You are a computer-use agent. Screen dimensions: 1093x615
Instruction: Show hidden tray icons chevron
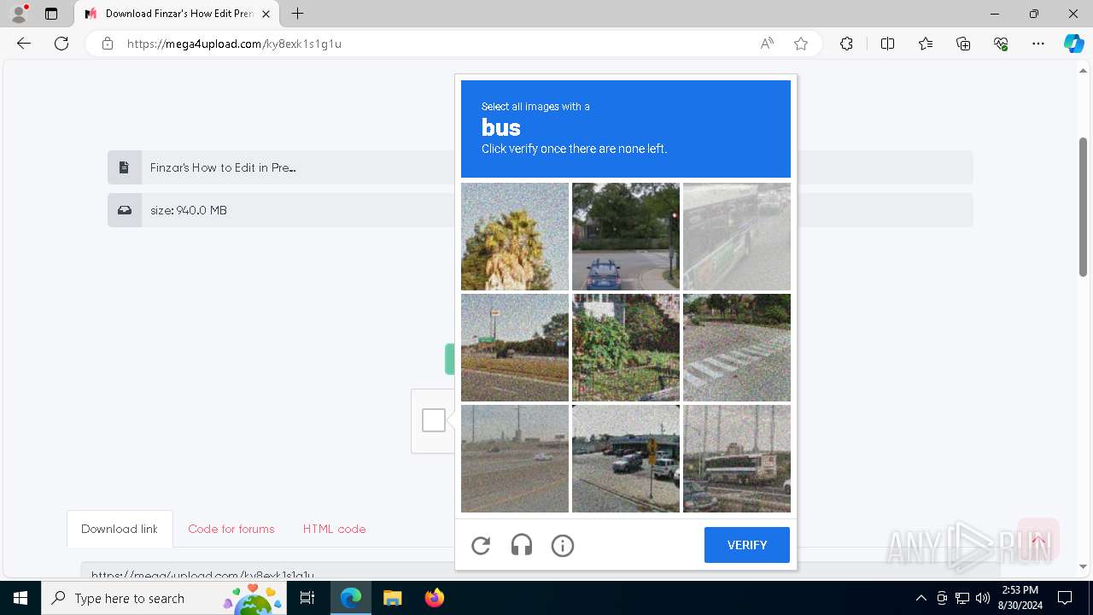921,598
